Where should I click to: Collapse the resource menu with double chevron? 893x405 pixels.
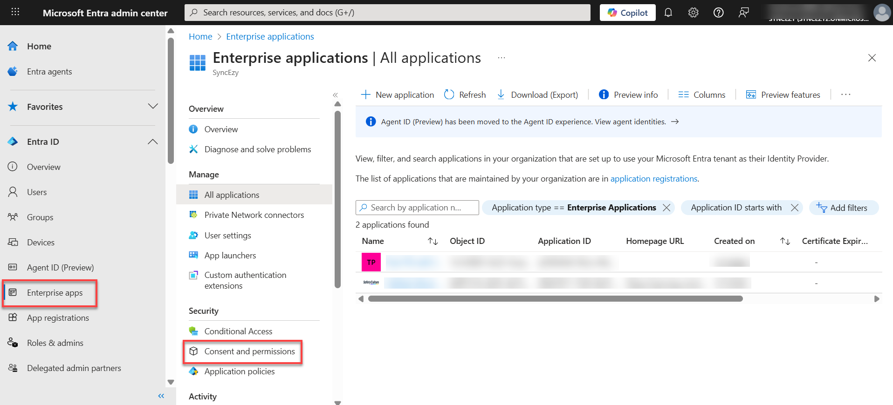(335, 95)
